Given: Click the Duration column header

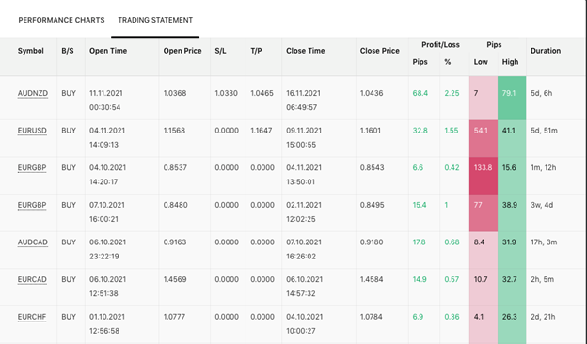Looking at the screenshot, I should [546, 51].
